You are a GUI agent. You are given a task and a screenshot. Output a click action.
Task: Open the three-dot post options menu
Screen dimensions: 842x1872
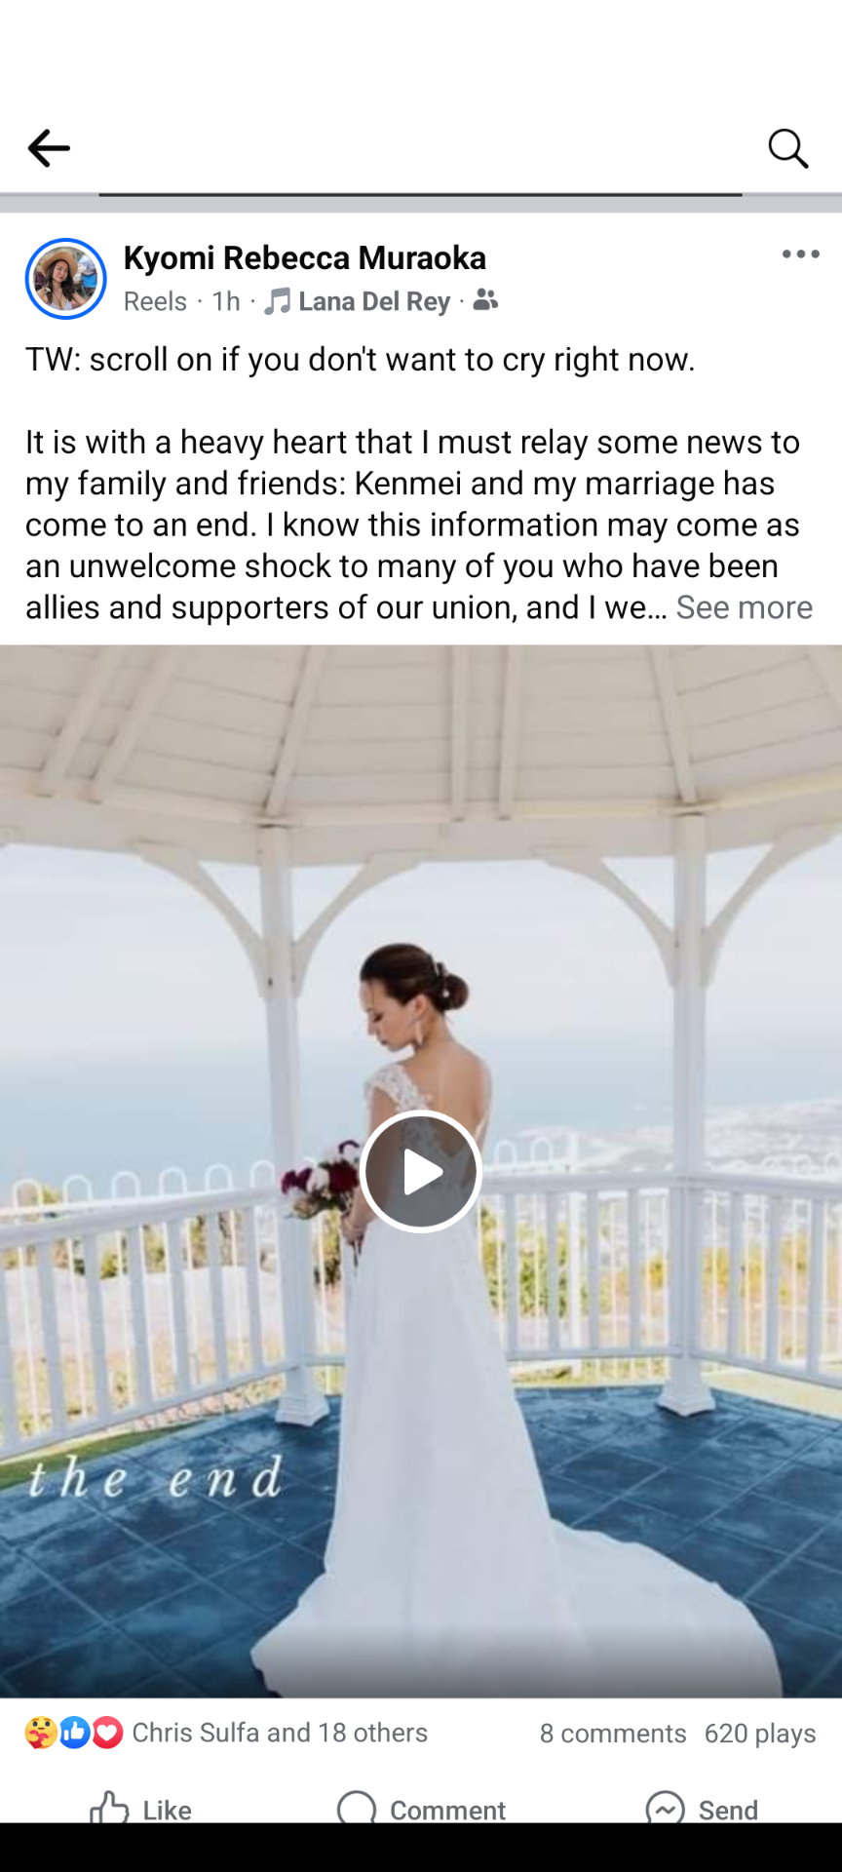pos(800,254)
